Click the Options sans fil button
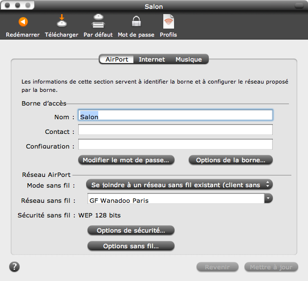 tap(131, 246)
